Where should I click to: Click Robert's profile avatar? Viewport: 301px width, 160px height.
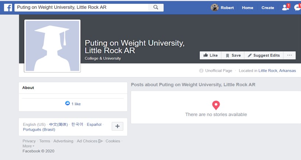[215, 7]
